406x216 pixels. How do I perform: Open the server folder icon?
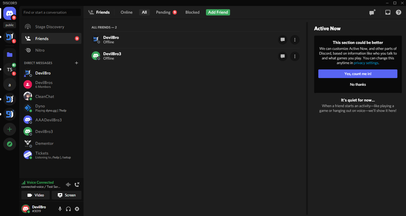(x=10, y=54)
